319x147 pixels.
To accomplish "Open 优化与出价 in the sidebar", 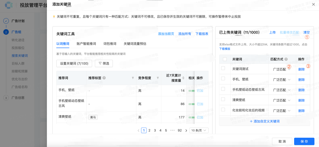I will (20, 79).
